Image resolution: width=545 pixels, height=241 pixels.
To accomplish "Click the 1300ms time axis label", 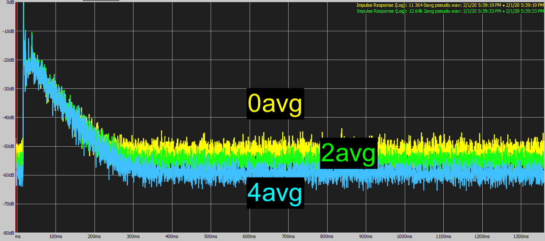I will (521, 237).
